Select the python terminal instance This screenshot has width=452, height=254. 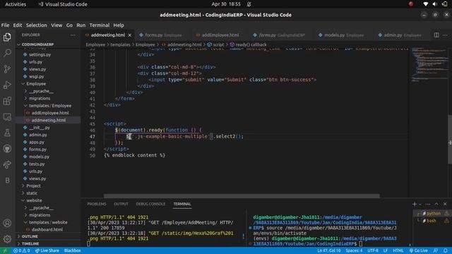tap(433, 213)
